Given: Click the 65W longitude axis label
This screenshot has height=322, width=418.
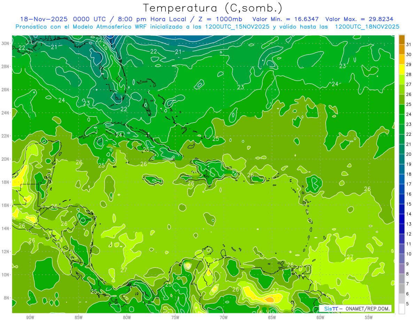Looking at the screenshot, I should tap(272, 317).
